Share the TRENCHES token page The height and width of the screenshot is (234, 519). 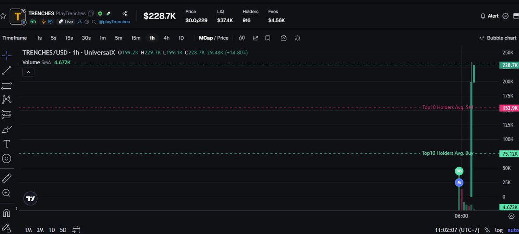(125, 13)
